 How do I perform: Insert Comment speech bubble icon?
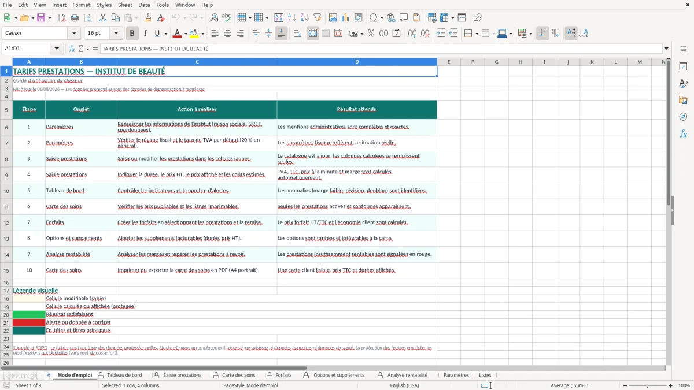[404, 18]
